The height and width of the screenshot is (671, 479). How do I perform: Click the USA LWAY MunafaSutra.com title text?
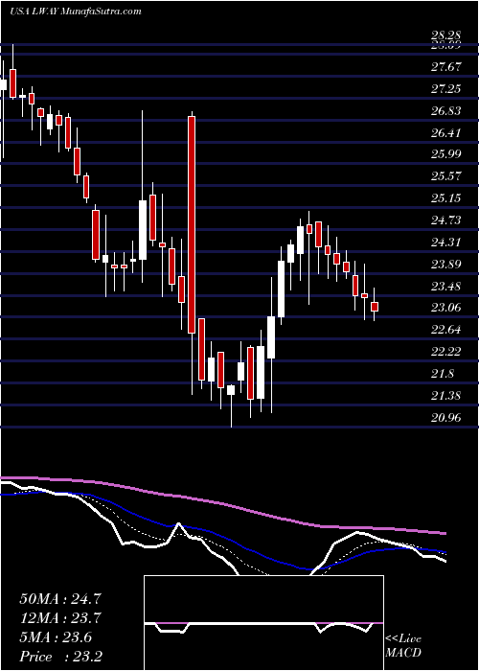[x=76, y=11]
